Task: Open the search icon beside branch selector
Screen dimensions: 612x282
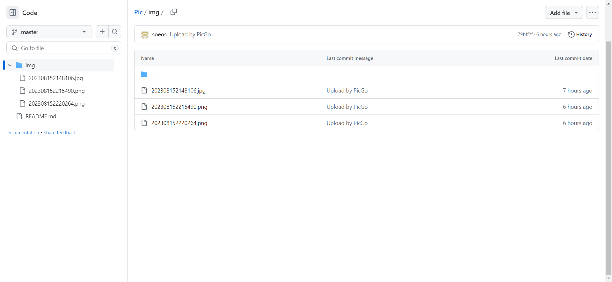Action: (x=115, y=32)
